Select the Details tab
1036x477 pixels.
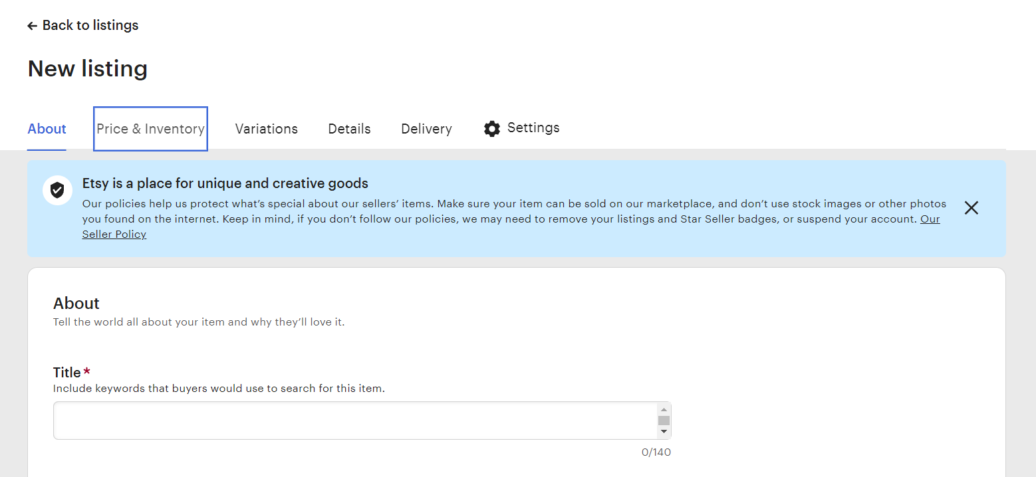(x=349, y=129)
